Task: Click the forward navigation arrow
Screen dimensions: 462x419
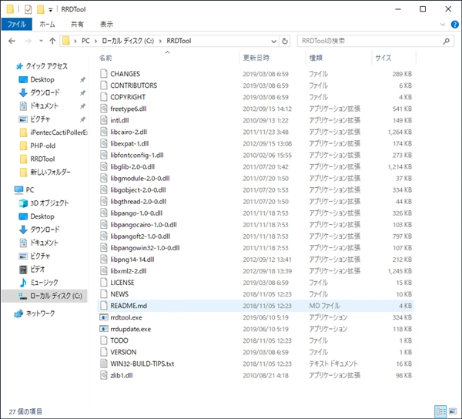Action: pos(28,41)
